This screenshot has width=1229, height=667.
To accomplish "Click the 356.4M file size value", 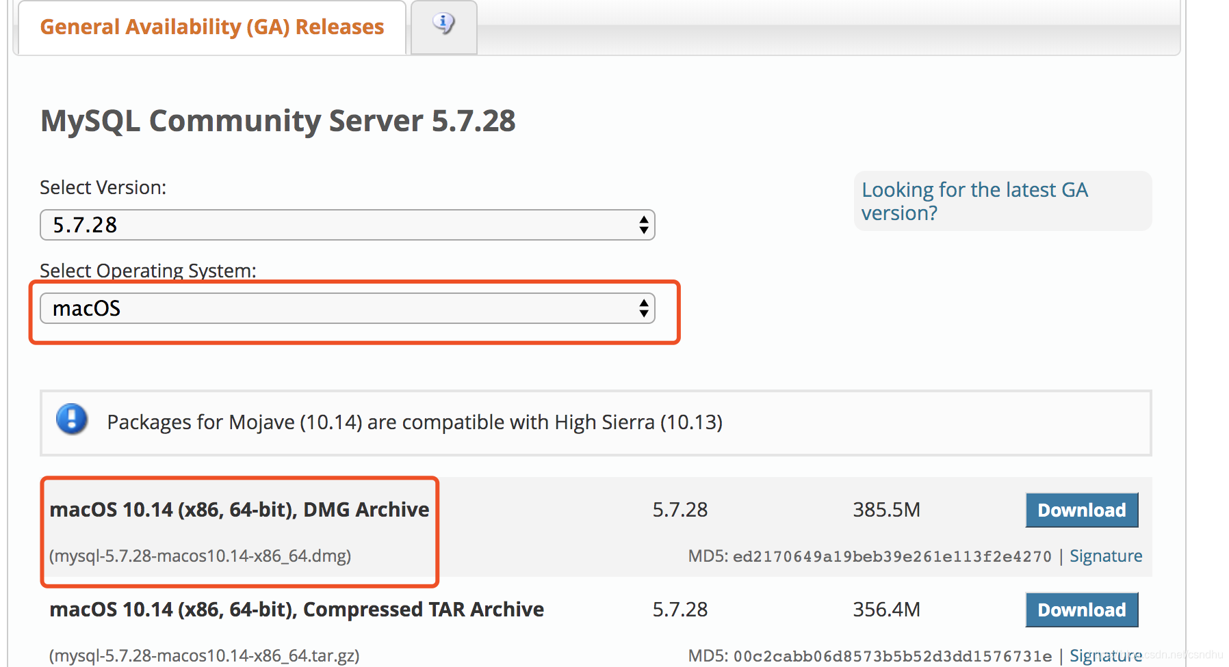I will 886,610.
